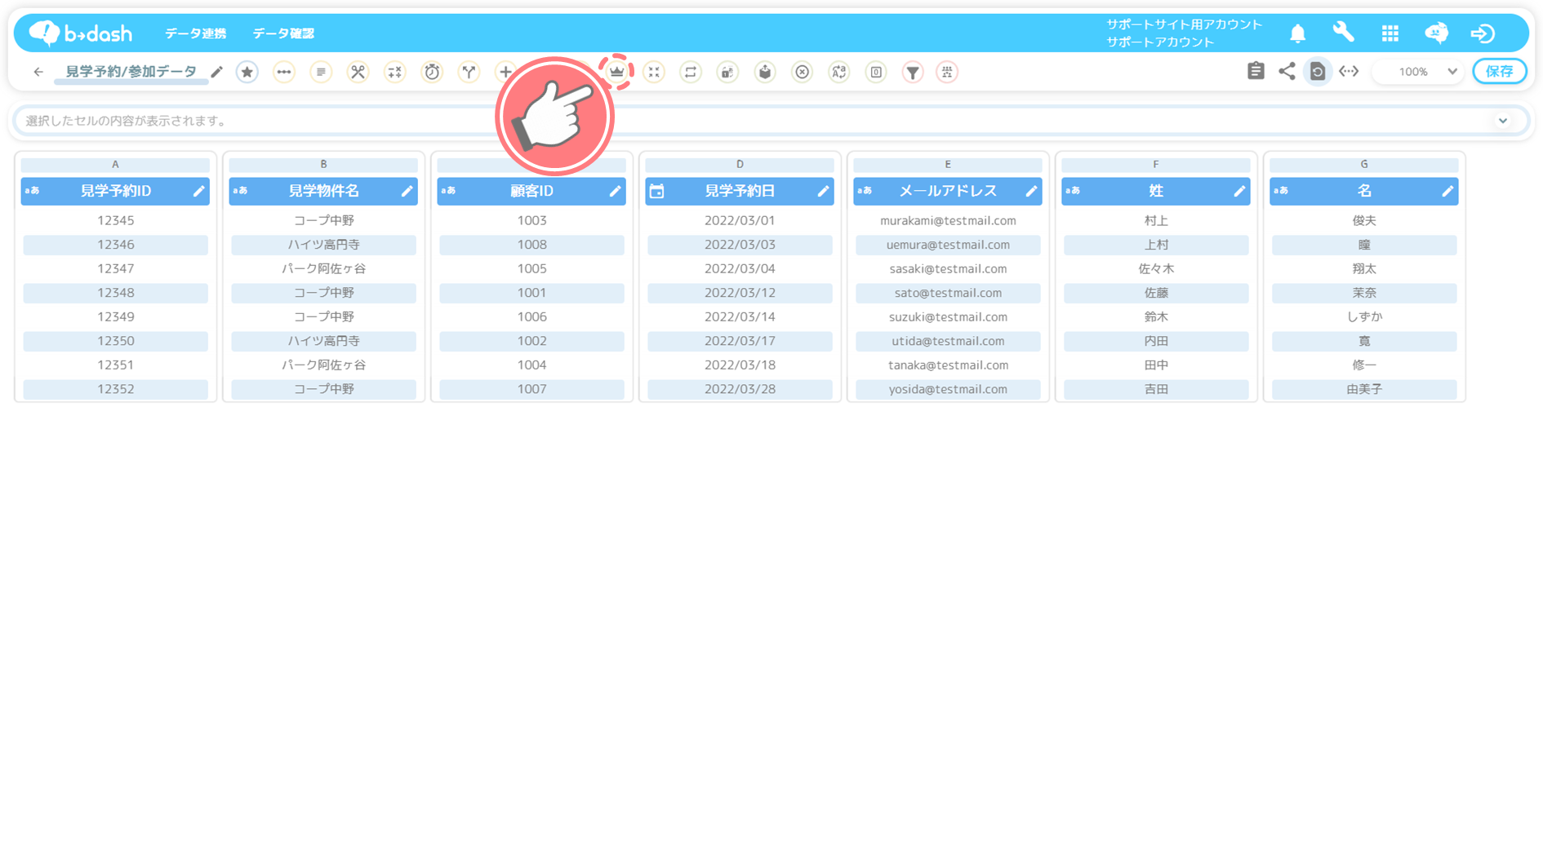Screen dimensions: 1543x867
Task: Click the crown icon in the toolbar
Action: (616, 72)
